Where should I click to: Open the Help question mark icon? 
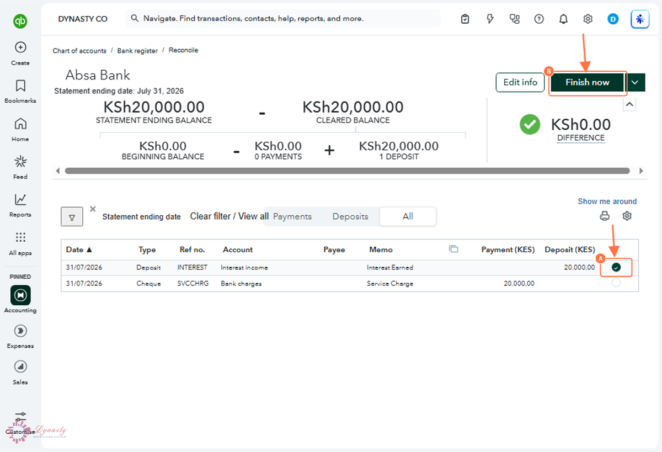(x=539, y=19)
